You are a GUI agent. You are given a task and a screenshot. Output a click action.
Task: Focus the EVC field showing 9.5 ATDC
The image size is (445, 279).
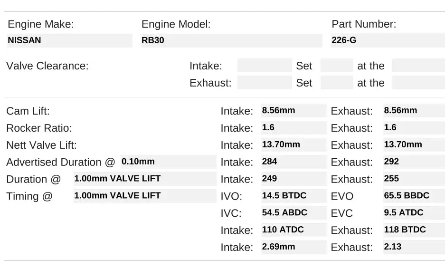[x=414, y=213]
